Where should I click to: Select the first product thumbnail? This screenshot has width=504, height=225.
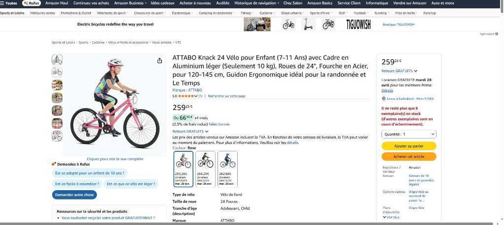pyautogui.click(x=57, y=59)
